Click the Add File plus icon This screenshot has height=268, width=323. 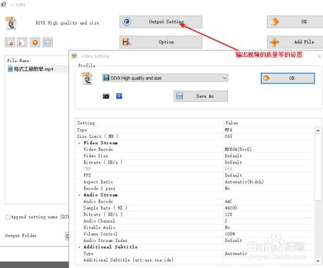point(275,42)
